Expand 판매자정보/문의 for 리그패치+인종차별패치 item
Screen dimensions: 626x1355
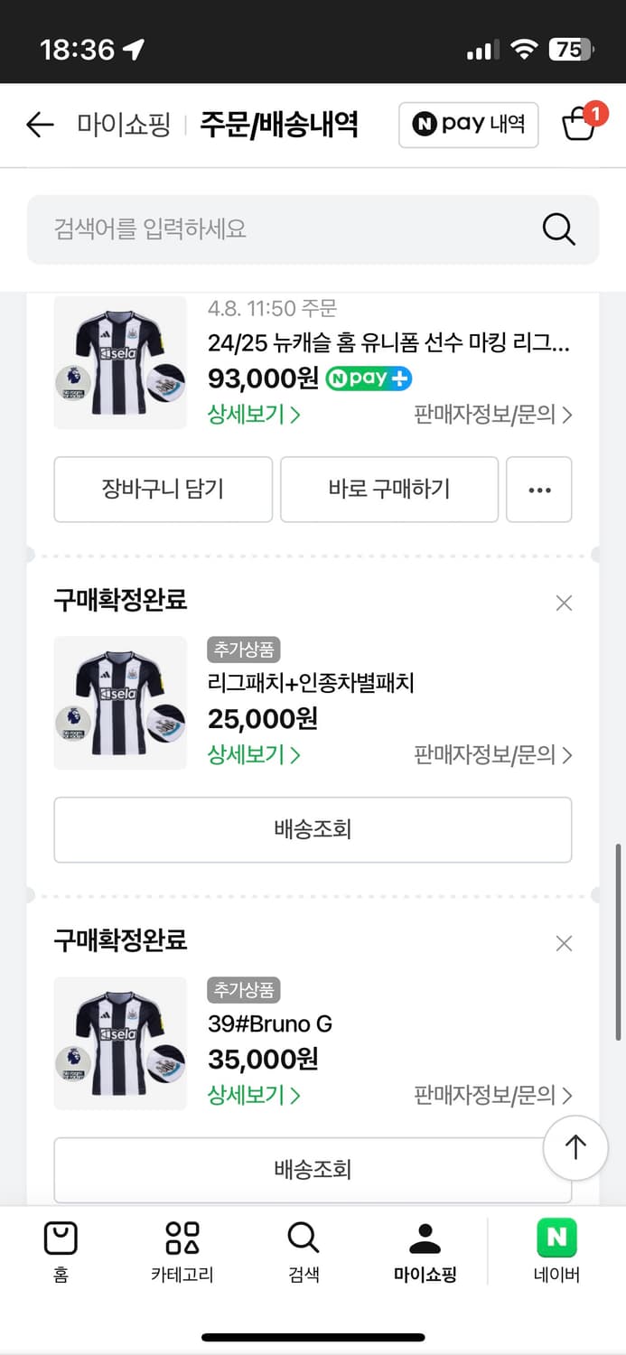pos(492,755)
